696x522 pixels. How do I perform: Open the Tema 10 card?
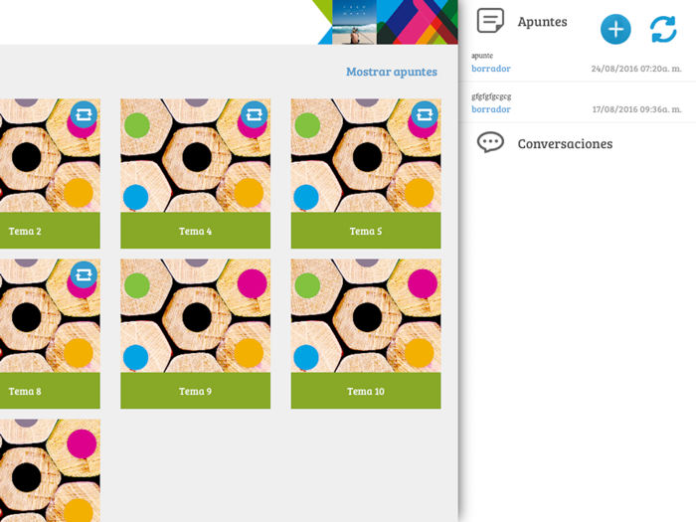pyautogui.click(x=366, y=334)
